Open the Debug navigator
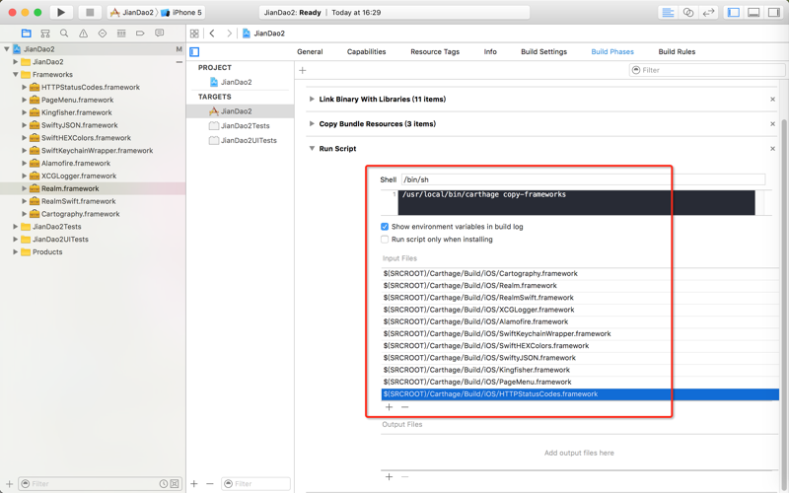The width and height of the screenshot is (789, 493). point(121,34)
